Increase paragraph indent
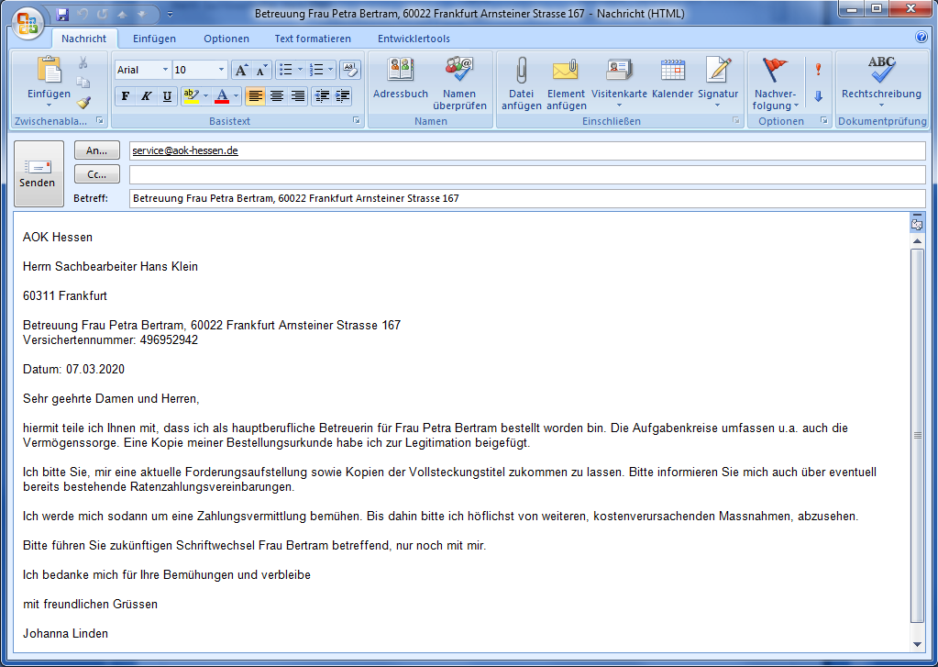 [x=342, y=95]
